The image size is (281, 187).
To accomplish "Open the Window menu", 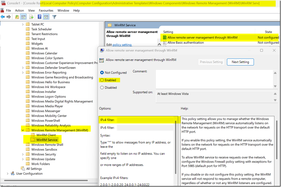I will (63, 10).
